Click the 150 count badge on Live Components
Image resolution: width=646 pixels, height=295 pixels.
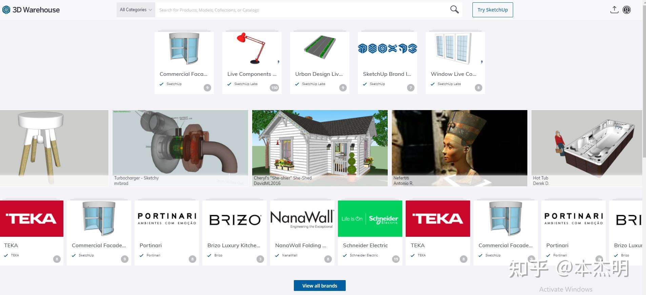click(274, 88)
